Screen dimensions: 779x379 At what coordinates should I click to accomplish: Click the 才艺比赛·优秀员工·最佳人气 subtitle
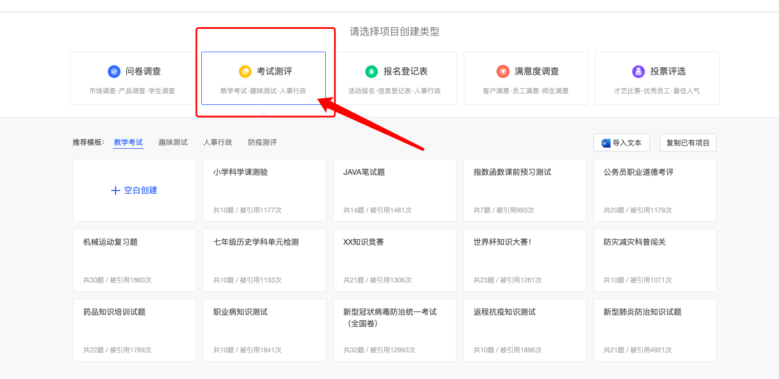point(657,91)
